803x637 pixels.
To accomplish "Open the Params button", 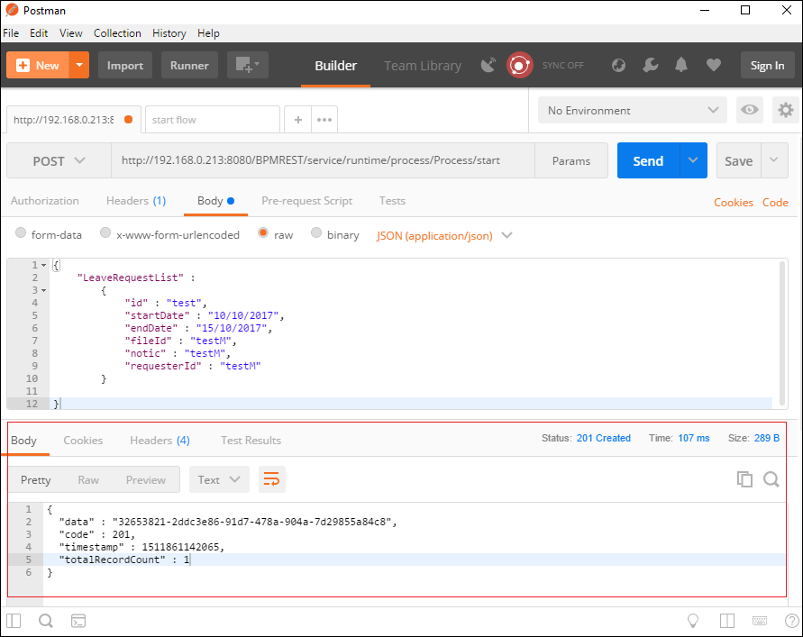I will pyautogui.click(x=571, y=160).
